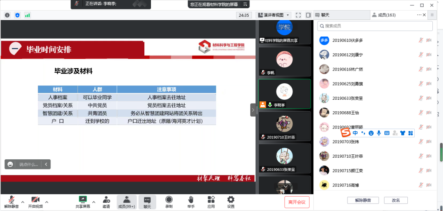
Task: Click the red Leave Meeting (离开会议) button
Action: tap(297, 202)
